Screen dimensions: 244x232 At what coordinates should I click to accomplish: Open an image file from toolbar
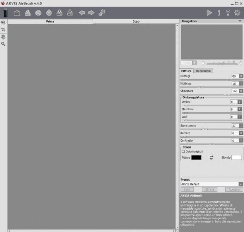[x=17, y=13]
